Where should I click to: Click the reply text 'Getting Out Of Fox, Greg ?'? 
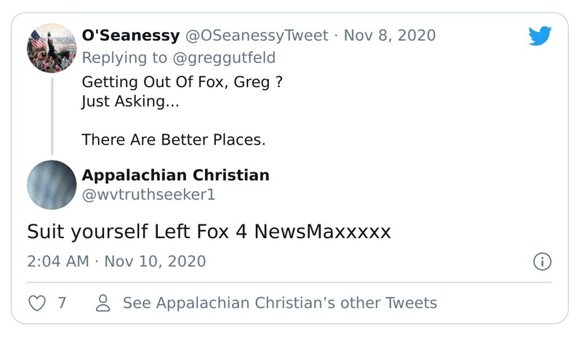coord(182,82)
